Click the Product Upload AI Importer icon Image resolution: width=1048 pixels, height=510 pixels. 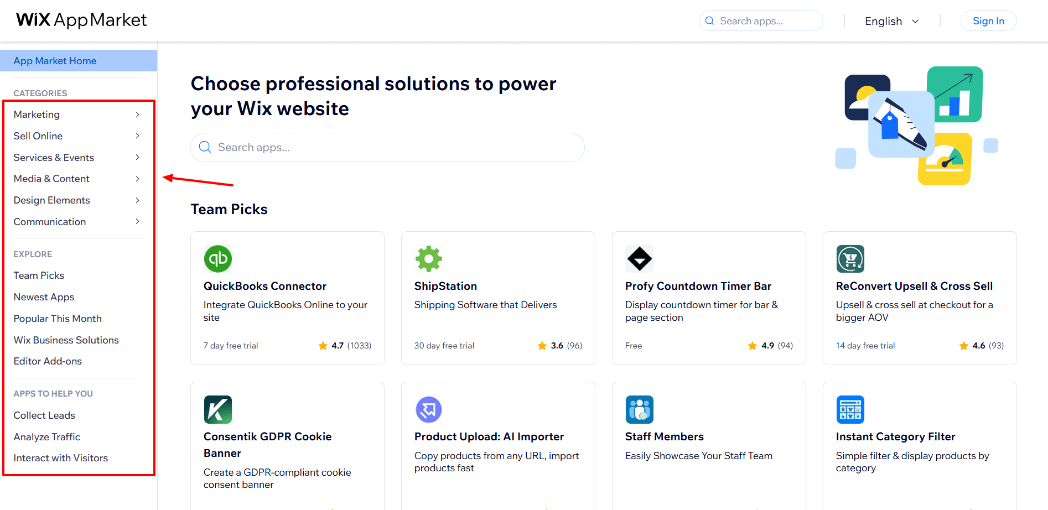(429, 410)
